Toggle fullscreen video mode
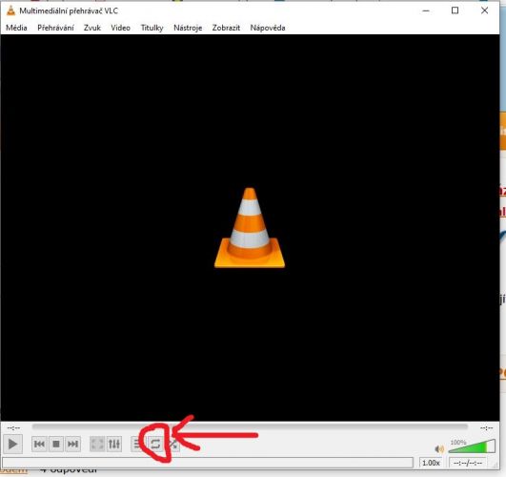The height and width of the screenshot is (477, 506). coord(97,445)
